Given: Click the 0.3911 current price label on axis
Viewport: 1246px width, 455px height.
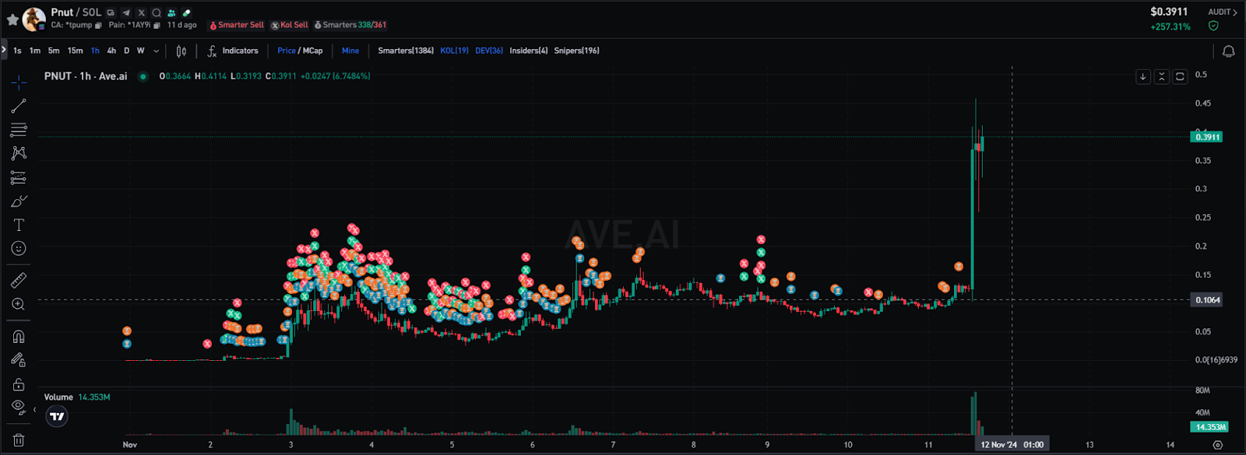Looking at the screenshot, I should coord(1206,137).
